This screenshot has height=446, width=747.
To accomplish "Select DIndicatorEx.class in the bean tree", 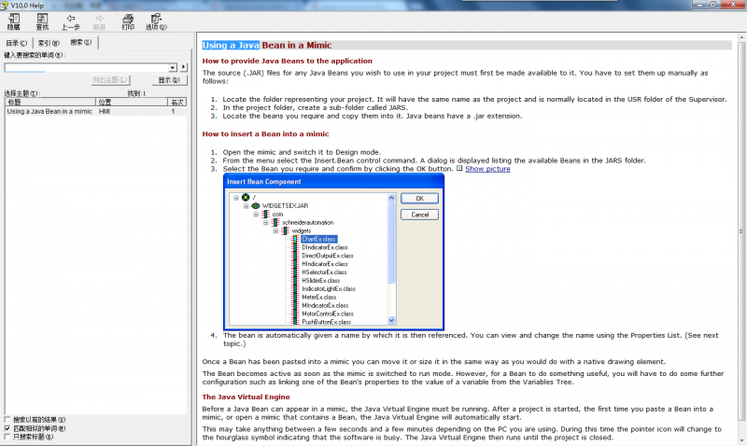I will [324, 247].
